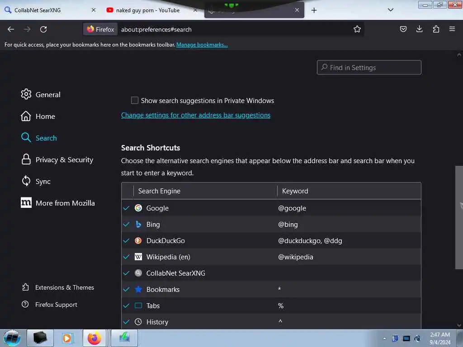This screenshot has width=463, height=347.
Task: Click the Search Engine column header
Action: [x=205, y=191]
